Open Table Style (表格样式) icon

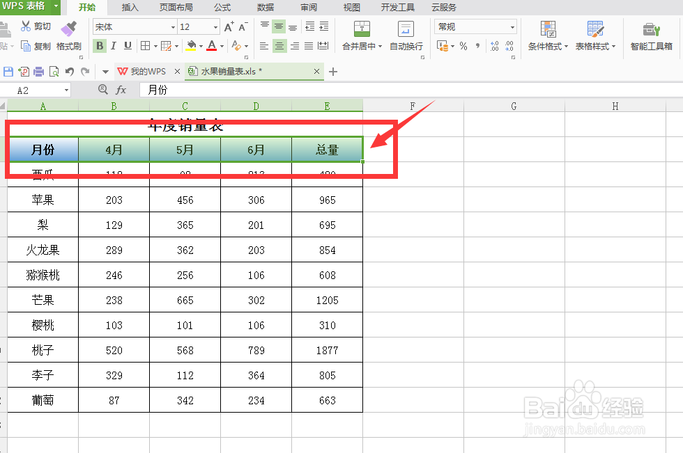(595, 29)
